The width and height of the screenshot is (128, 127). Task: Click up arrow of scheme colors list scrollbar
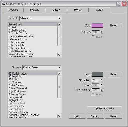tap(59, 74)
